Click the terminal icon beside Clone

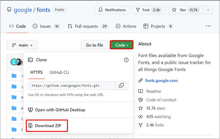tap(30, 60)
